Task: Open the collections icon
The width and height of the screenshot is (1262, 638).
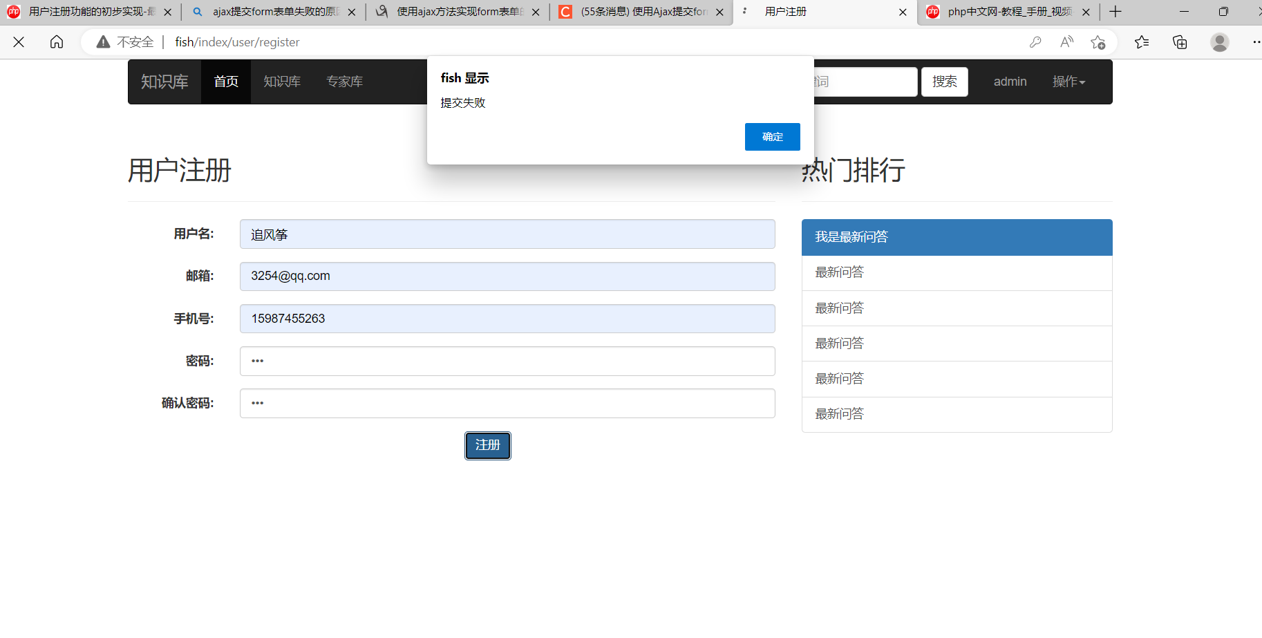Action: 1180,42
